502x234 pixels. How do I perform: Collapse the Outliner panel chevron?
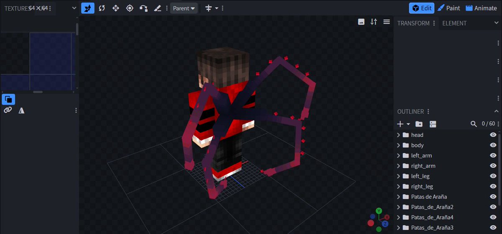click(497, 111)
